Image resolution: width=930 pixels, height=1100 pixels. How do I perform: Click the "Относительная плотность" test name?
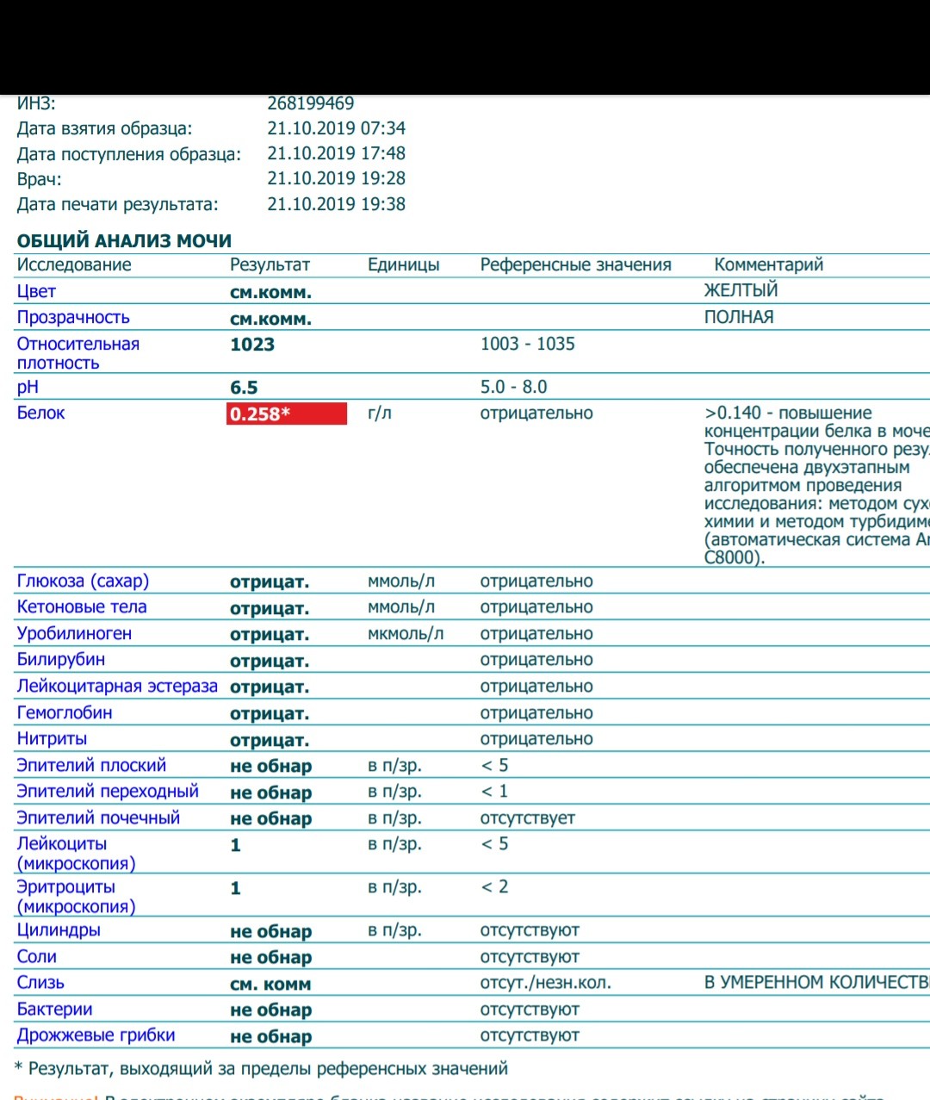pyautogui.click(x=78, y=353)
